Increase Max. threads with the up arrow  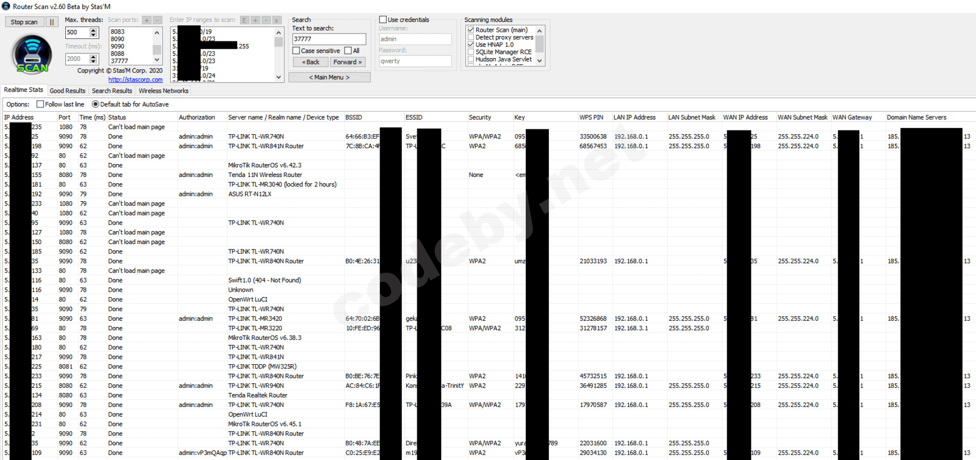(x=93, y=30)
